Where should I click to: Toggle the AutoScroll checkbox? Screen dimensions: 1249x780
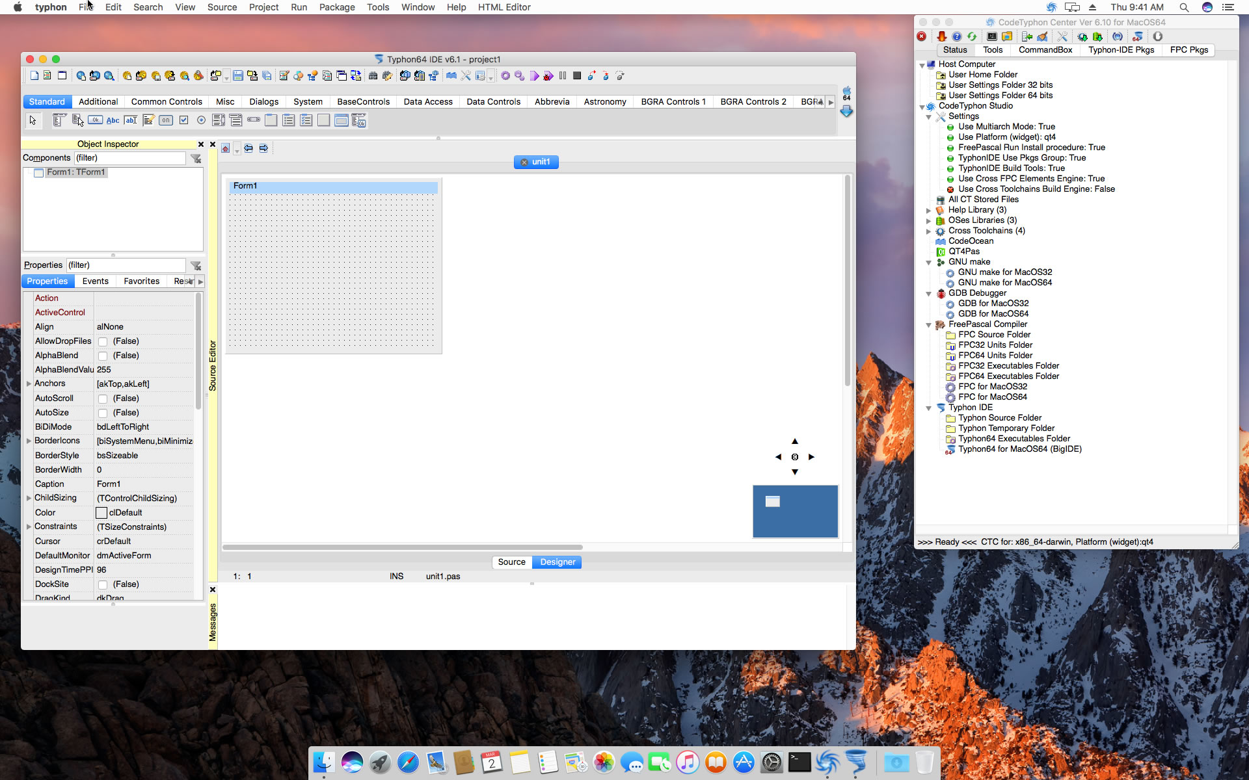point(103,399)
